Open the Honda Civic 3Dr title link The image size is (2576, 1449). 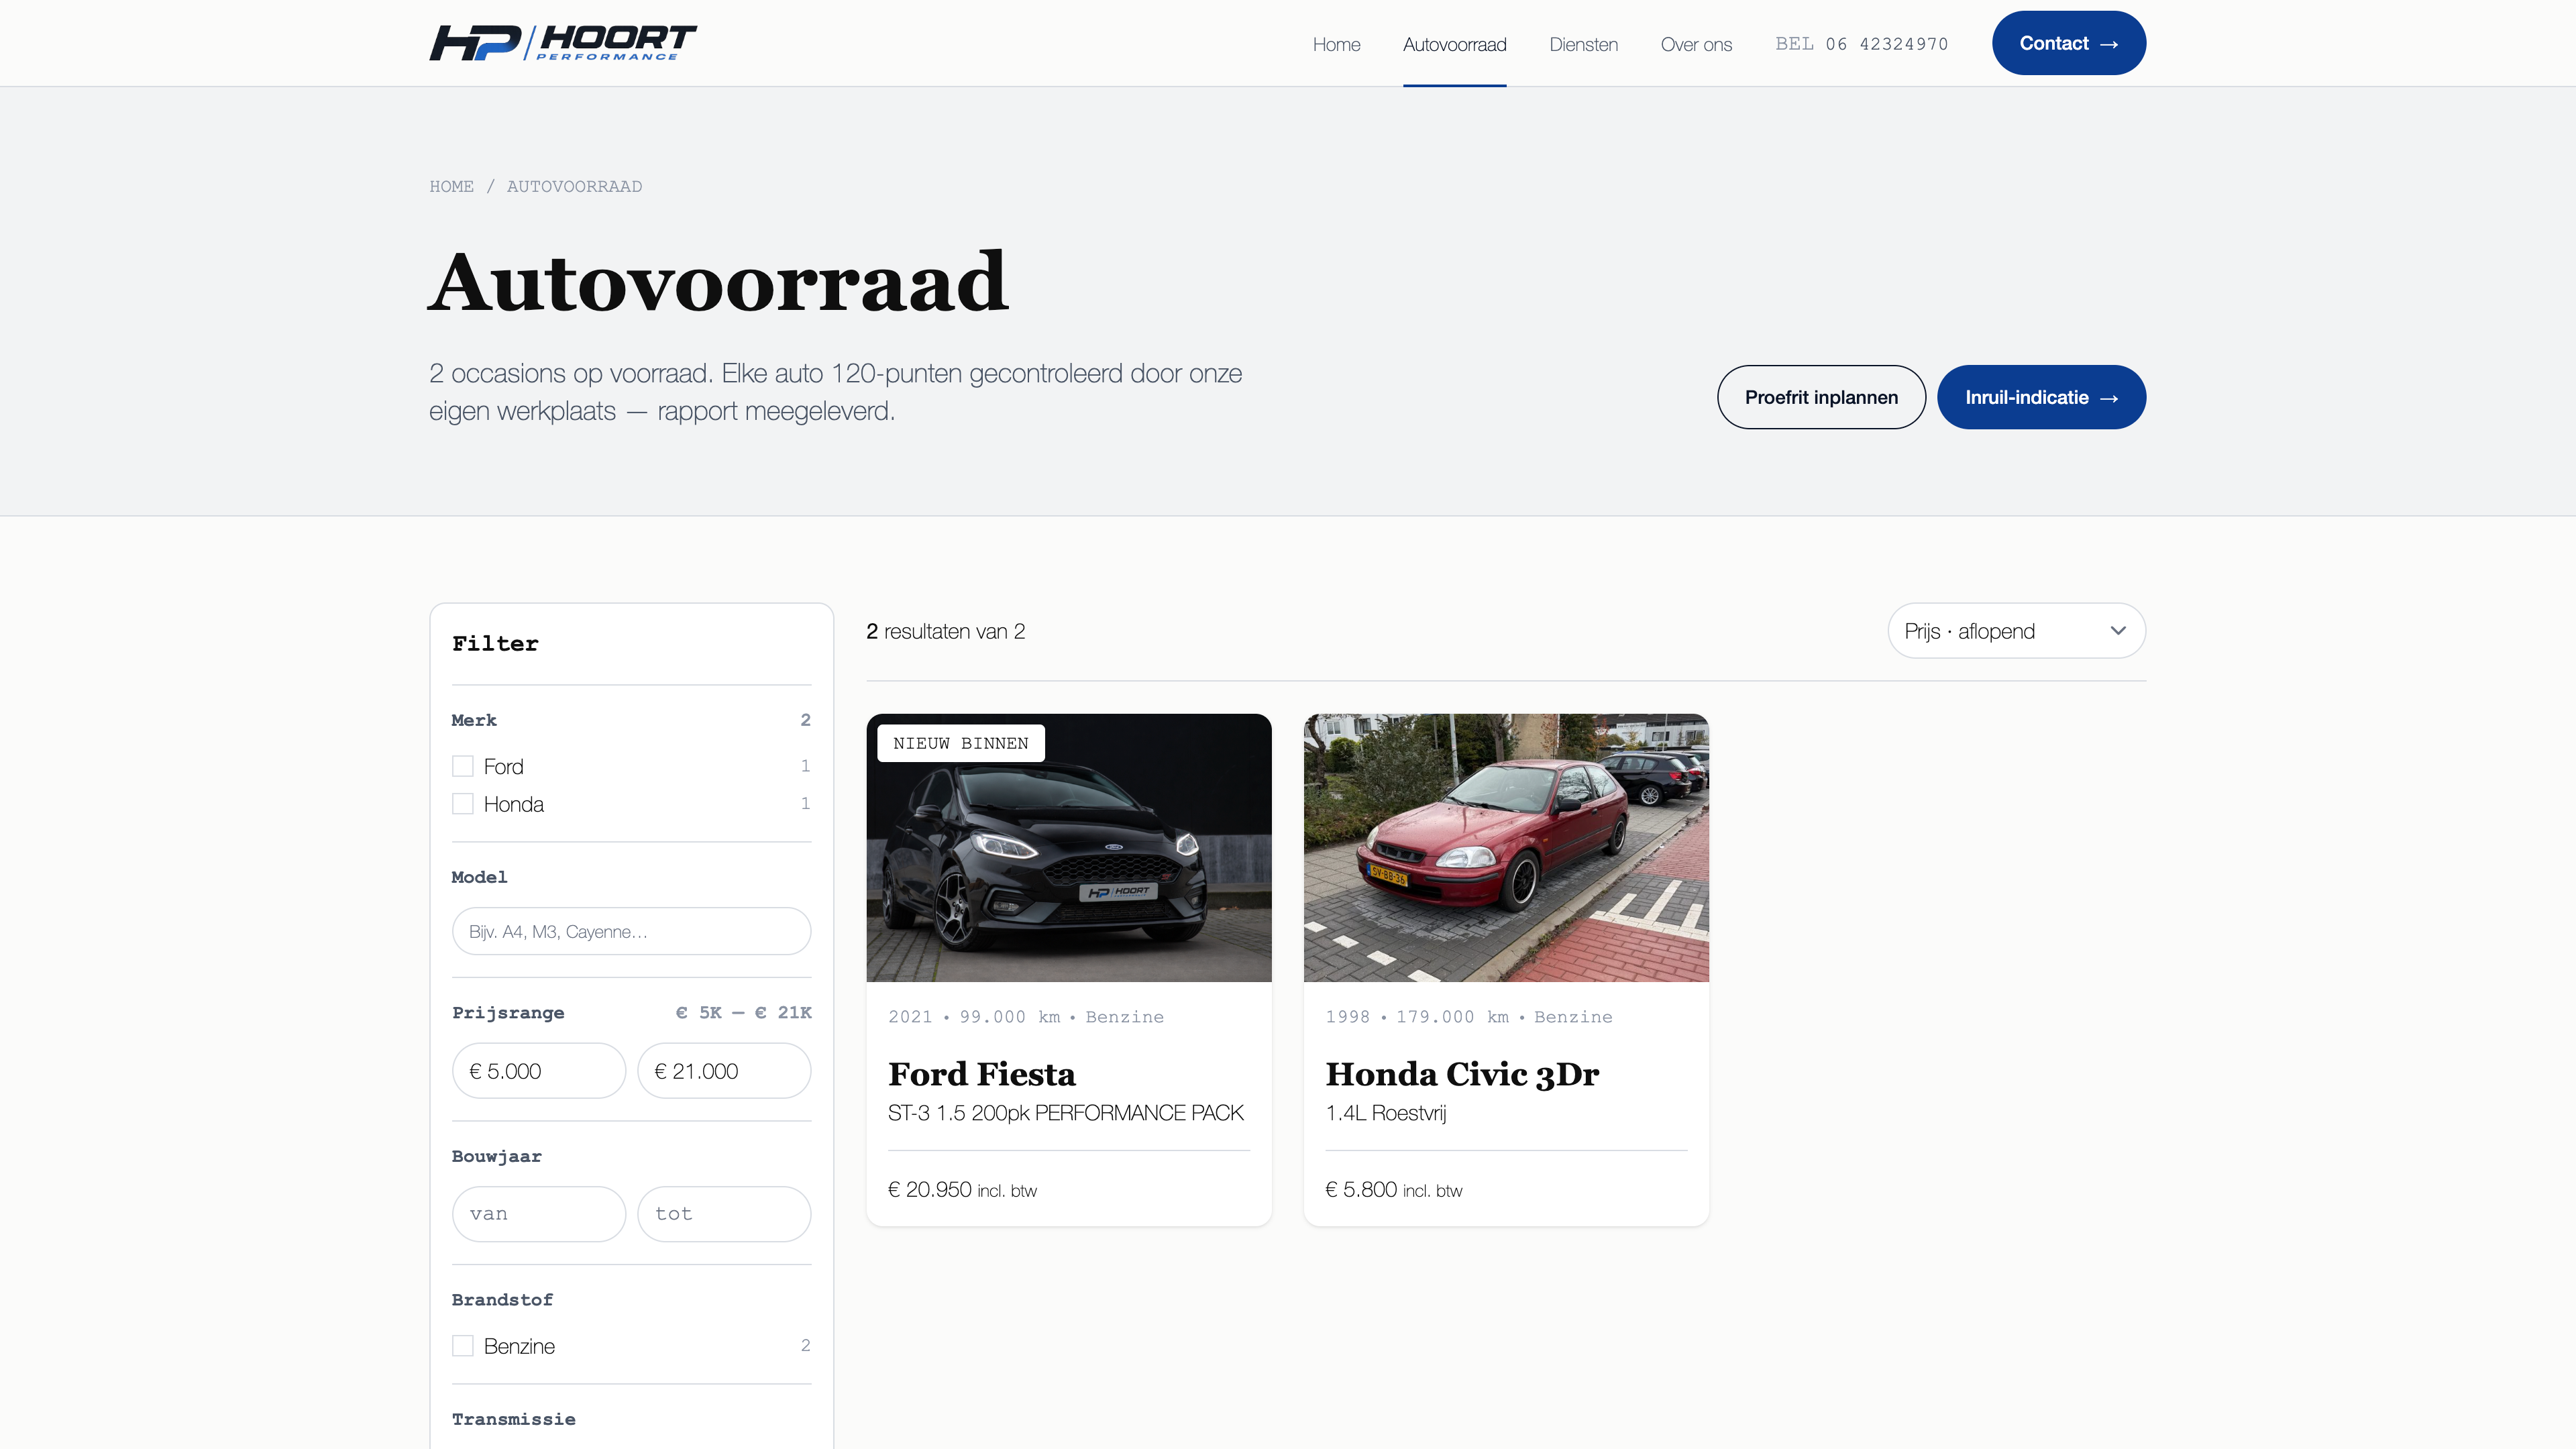pyautogui.click(x=1462, y=1074)
